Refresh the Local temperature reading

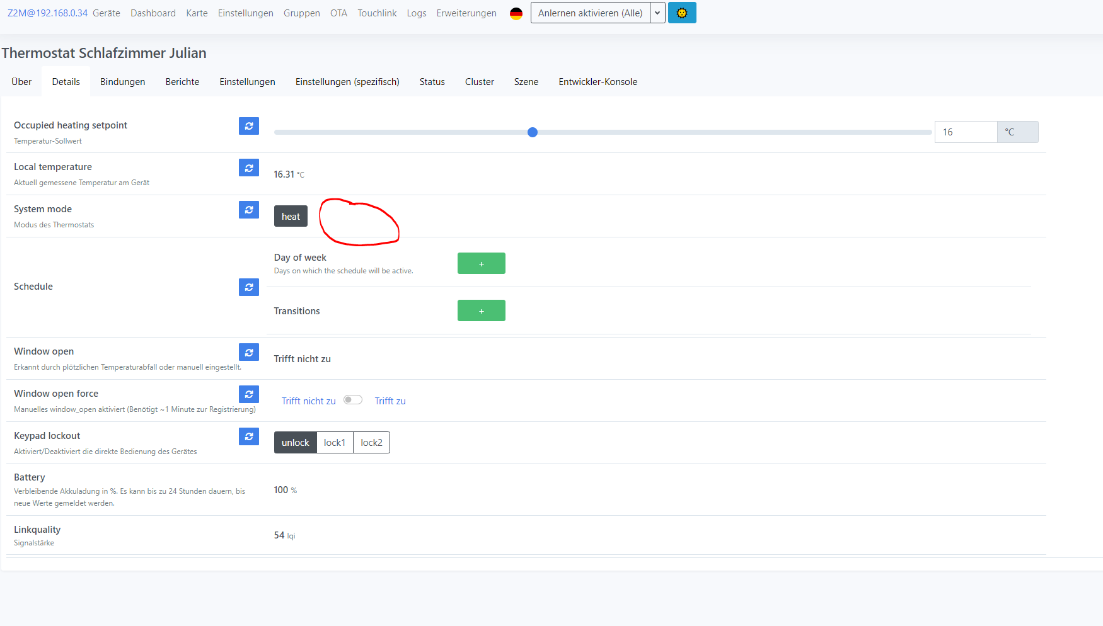(249, 168)
